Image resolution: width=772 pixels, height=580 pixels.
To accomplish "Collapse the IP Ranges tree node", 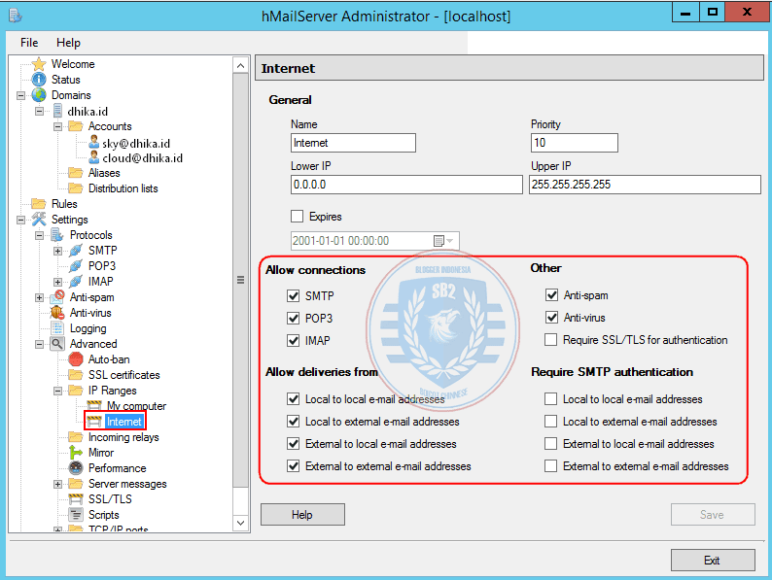I will pos(57,392).
